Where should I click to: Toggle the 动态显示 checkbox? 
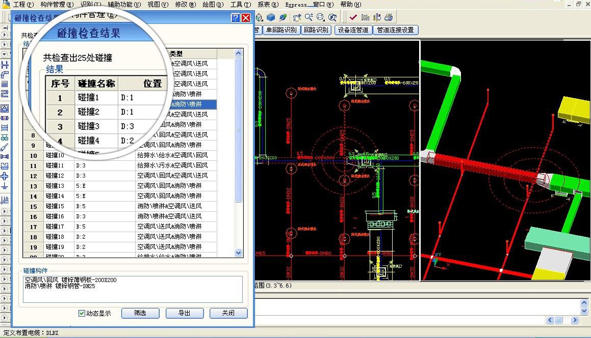[x=82, y=313]
